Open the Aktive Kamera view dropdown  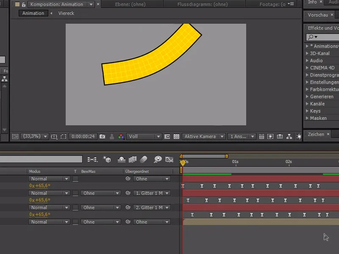coord(204,136)
